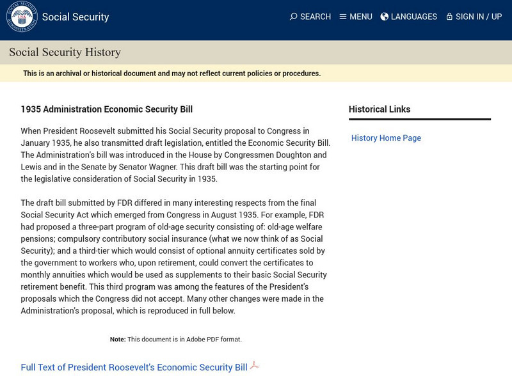Go to SIGN IN / UP
The image size is (512, 376).
(x=478, y=17)
